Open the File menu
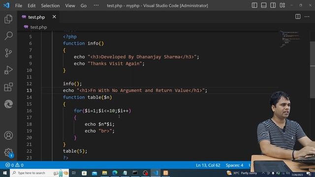315x177 pixels. coord(19,5)
